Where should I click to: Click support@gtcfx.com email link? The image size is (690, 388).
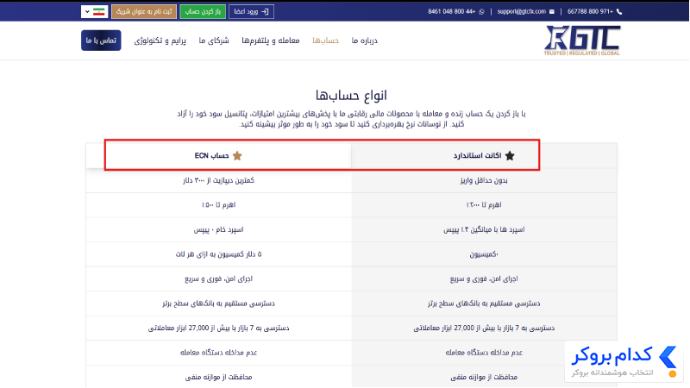(522, 11)
